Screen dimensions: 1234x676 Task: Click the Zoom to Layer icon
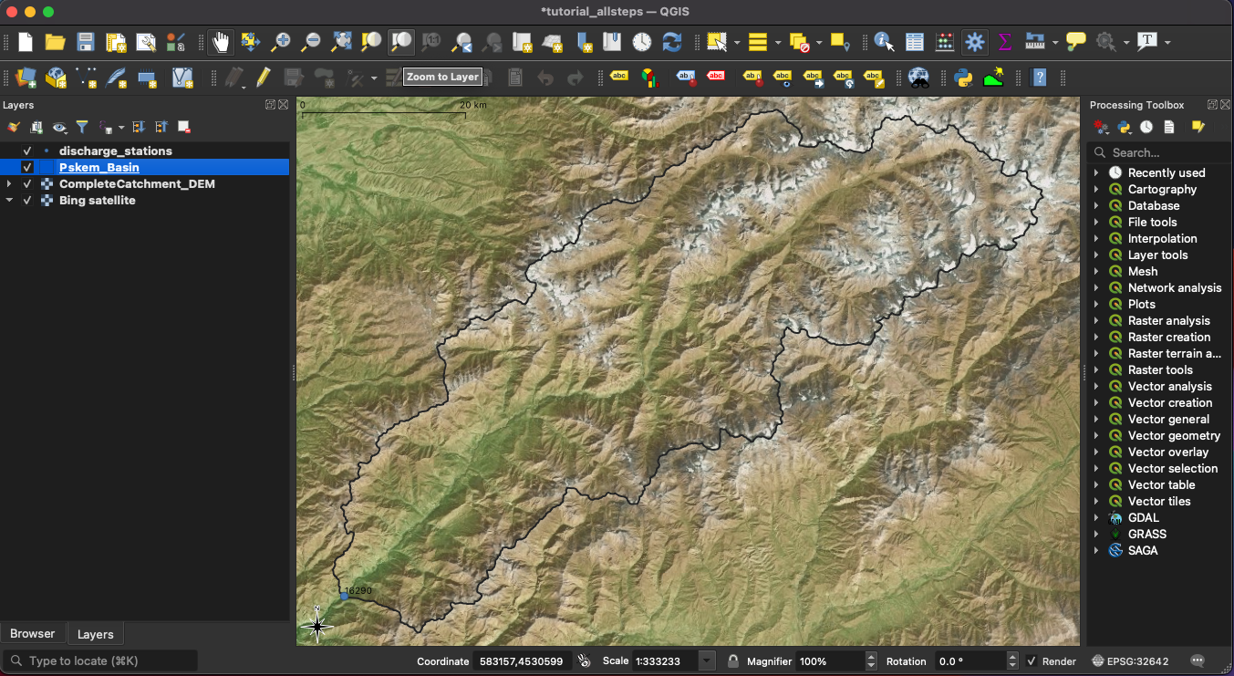[401, 42]
